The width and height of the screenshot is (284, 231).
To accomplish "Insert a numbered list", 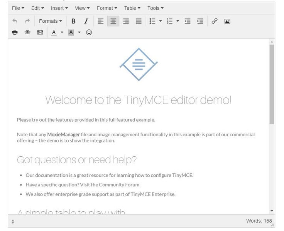I will (170, 21).
